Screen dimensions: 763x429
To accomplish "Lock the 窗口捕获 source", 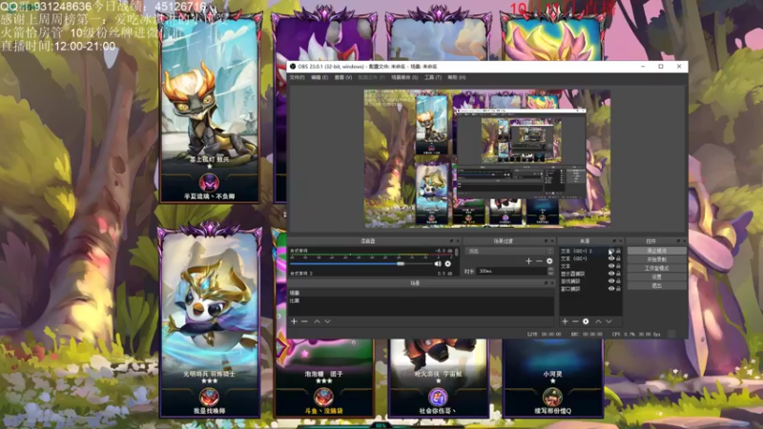I will [x=618, y=289].
